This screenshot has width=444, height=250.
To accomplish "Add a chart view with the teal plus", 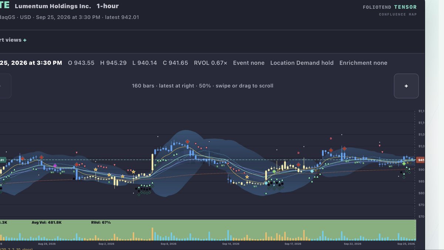I will point(25,40).
